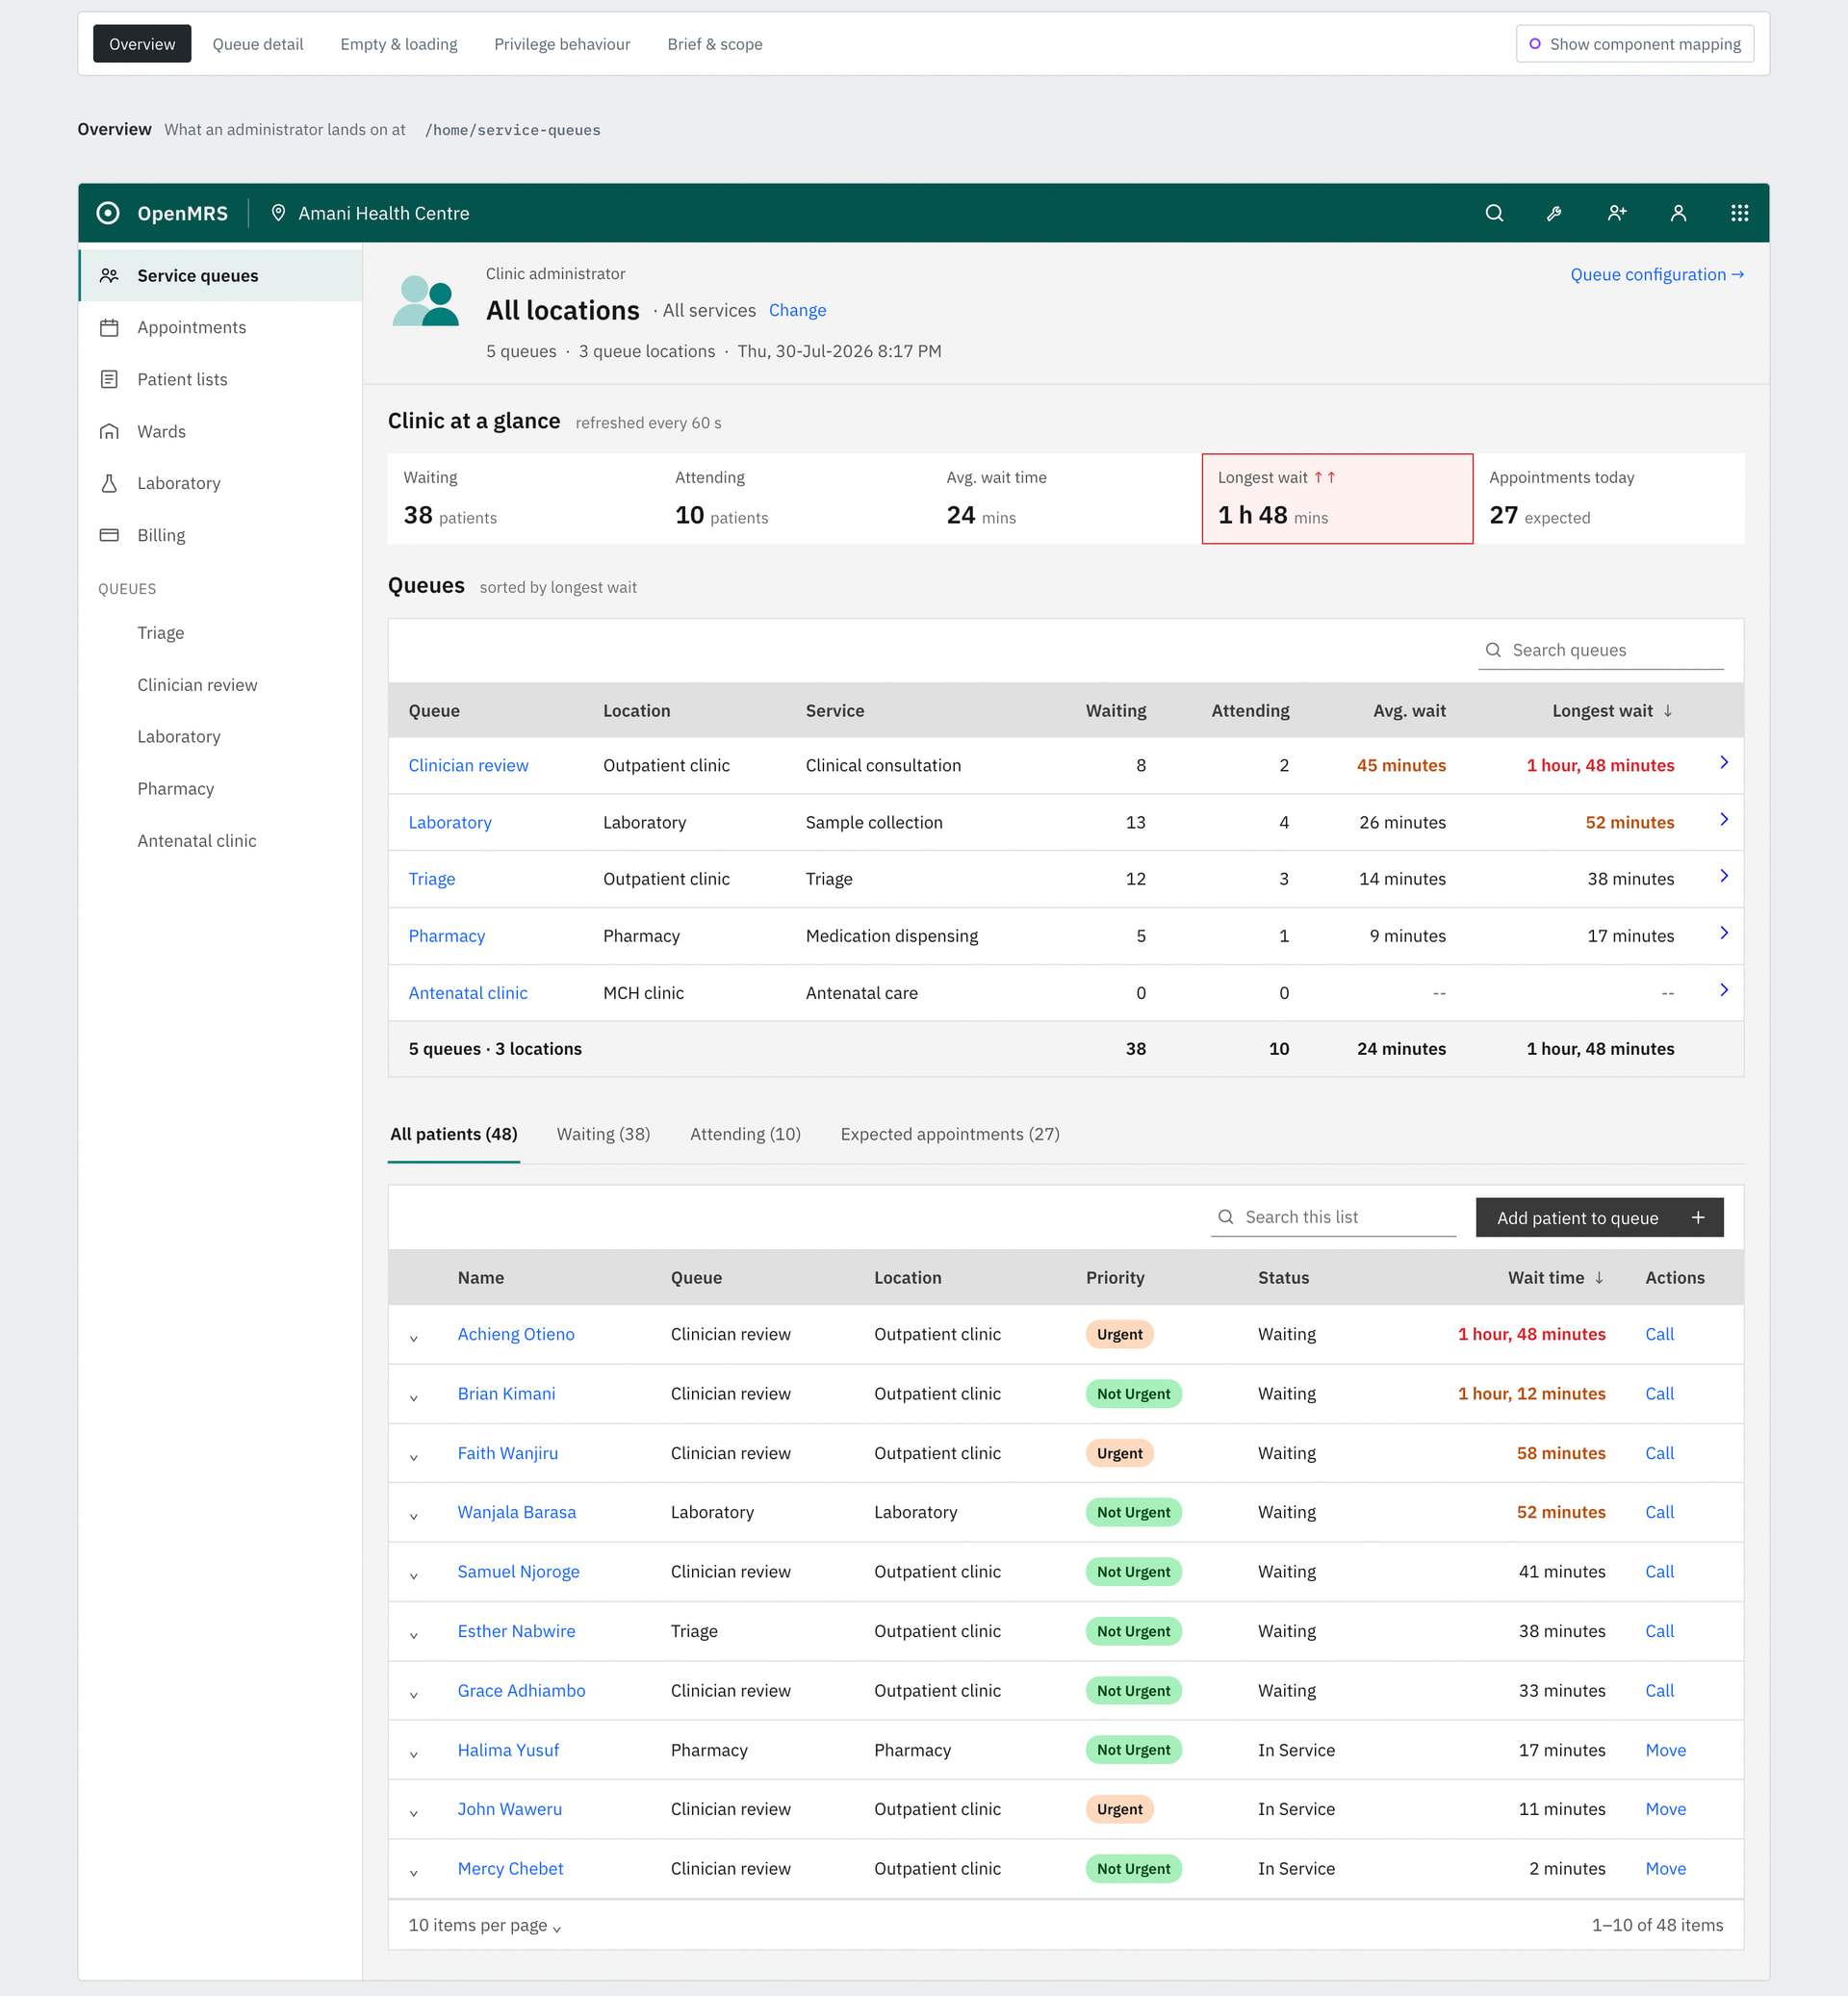Screen dimensions: 1848x1996
Task: Click Move for John Waweru
Action: point(1665,1809)
